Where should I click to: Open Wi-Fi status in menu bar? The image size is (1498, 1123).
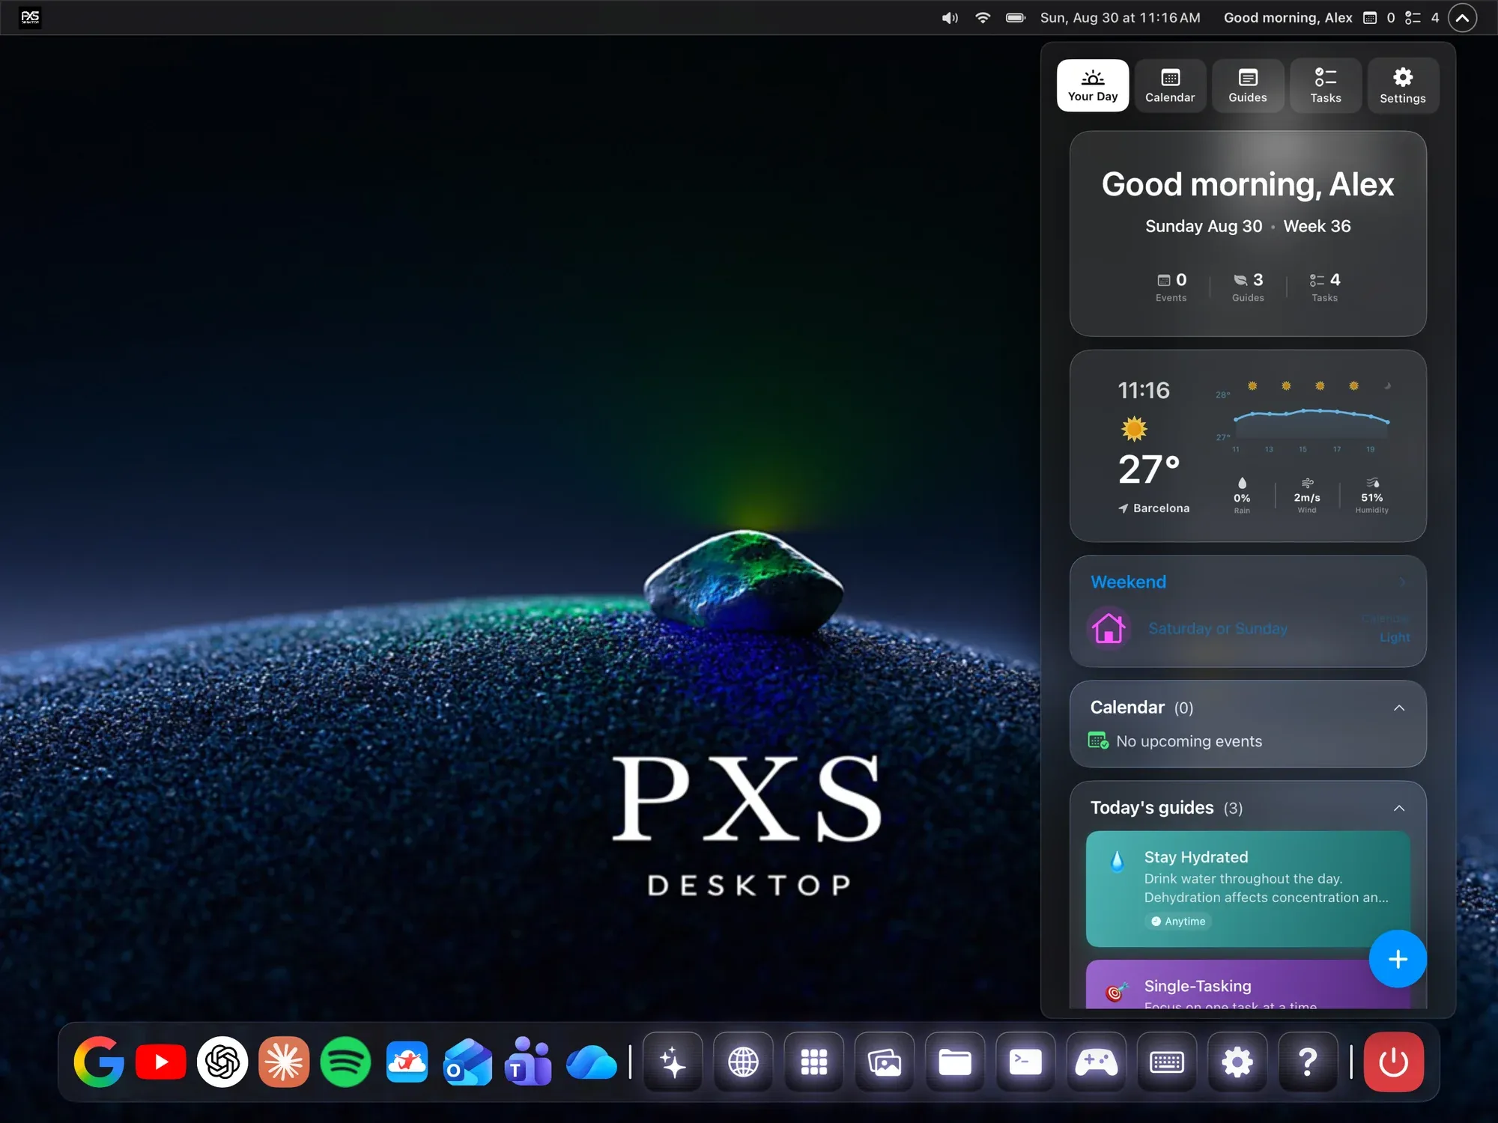(983, 17)
